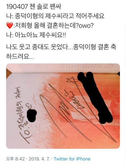Click the final line 하드려요...
The height and width of the screenshot is (165, 126).
(x=20, y=56)
